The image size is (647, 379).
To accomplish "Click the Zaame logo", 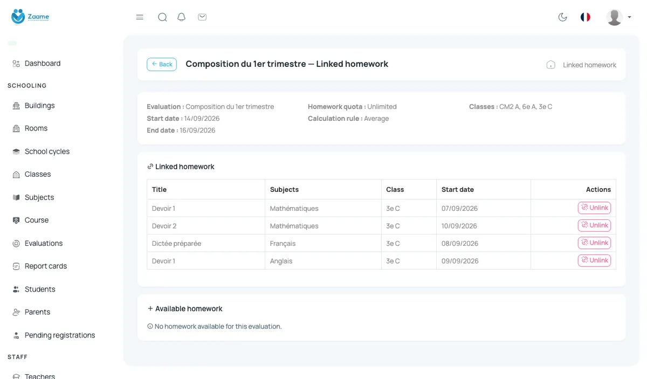I will 30,17.
